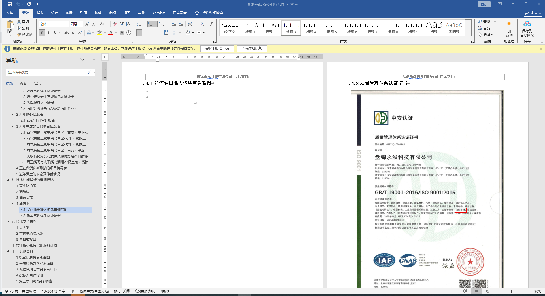Open the 视图 (View) ribbon tab
Viewport: 545px width, 296px height.
(x=127, y=13)
